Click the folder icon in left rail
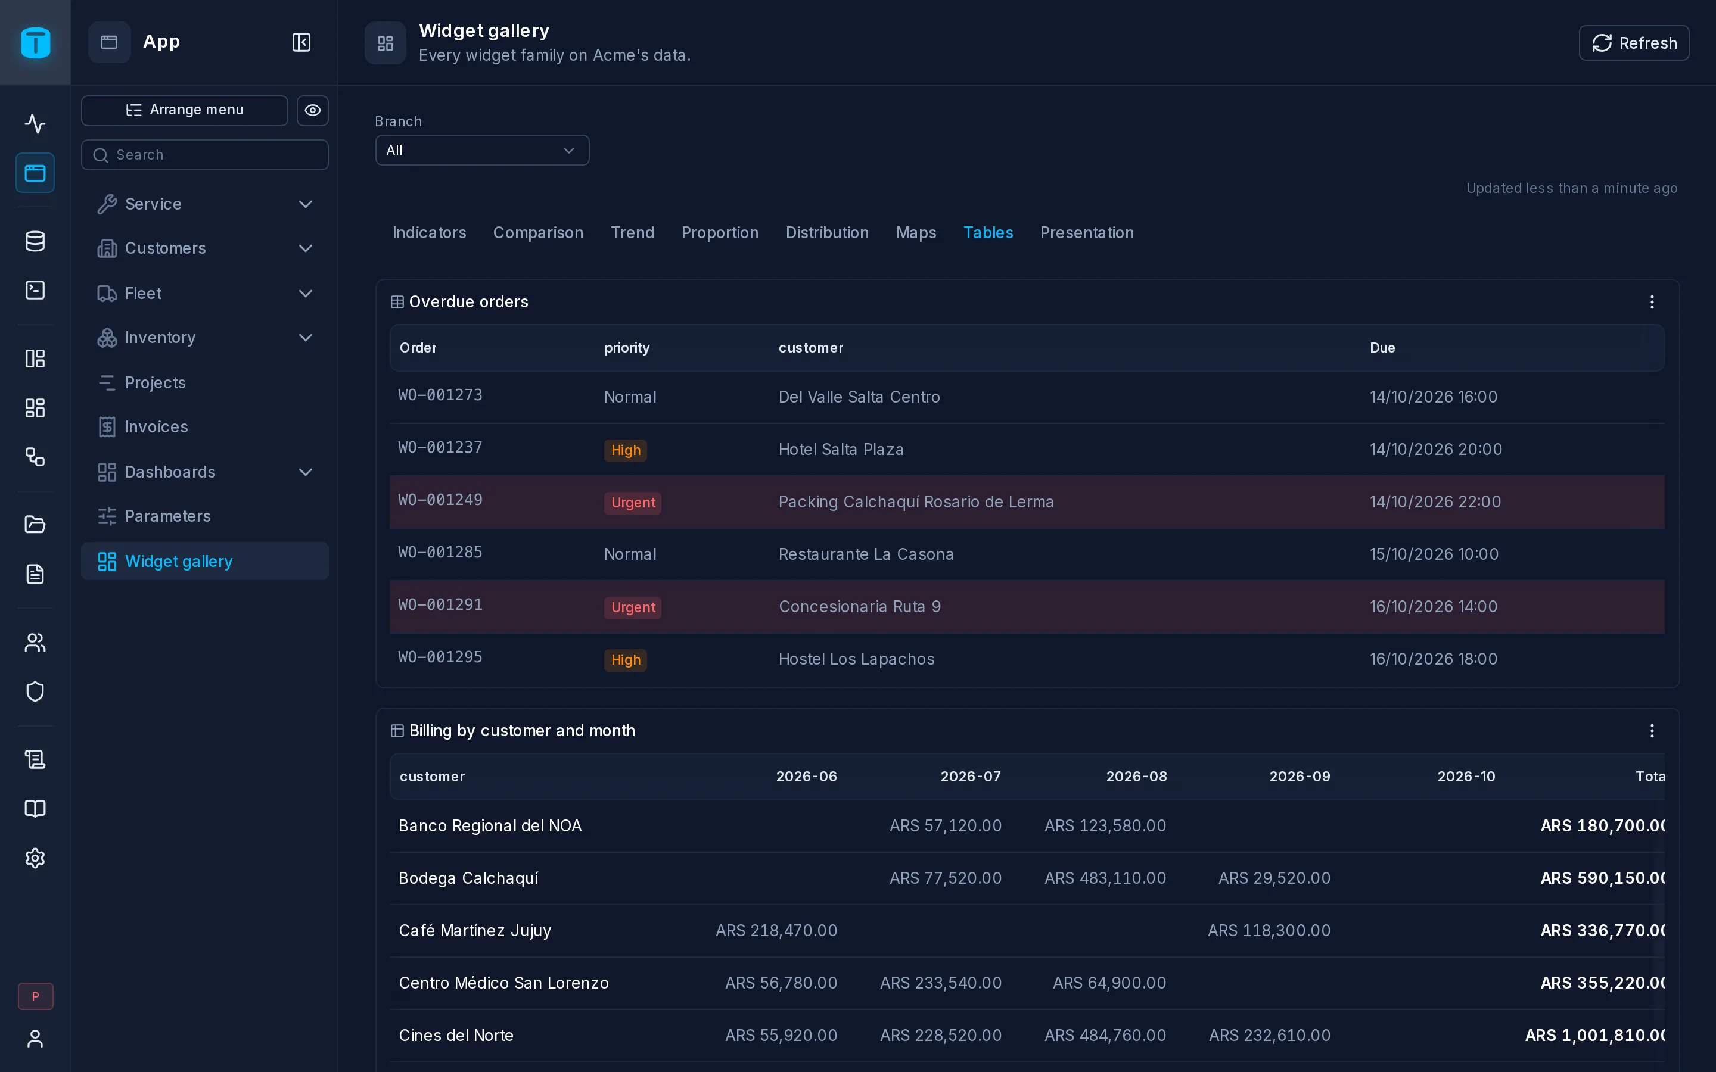 35,525
